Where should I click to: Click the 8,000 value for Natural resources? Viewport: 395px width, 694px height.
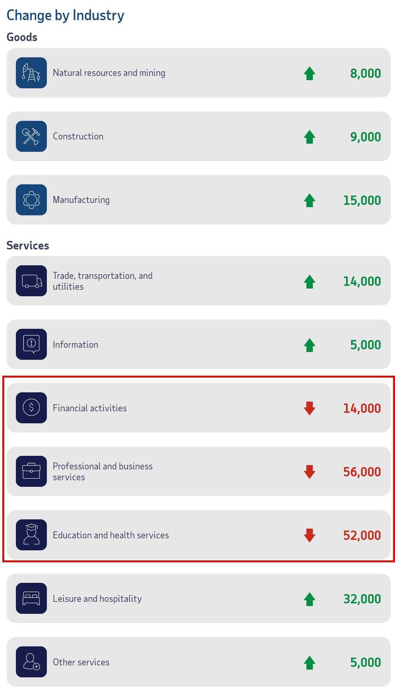[365, 73]
